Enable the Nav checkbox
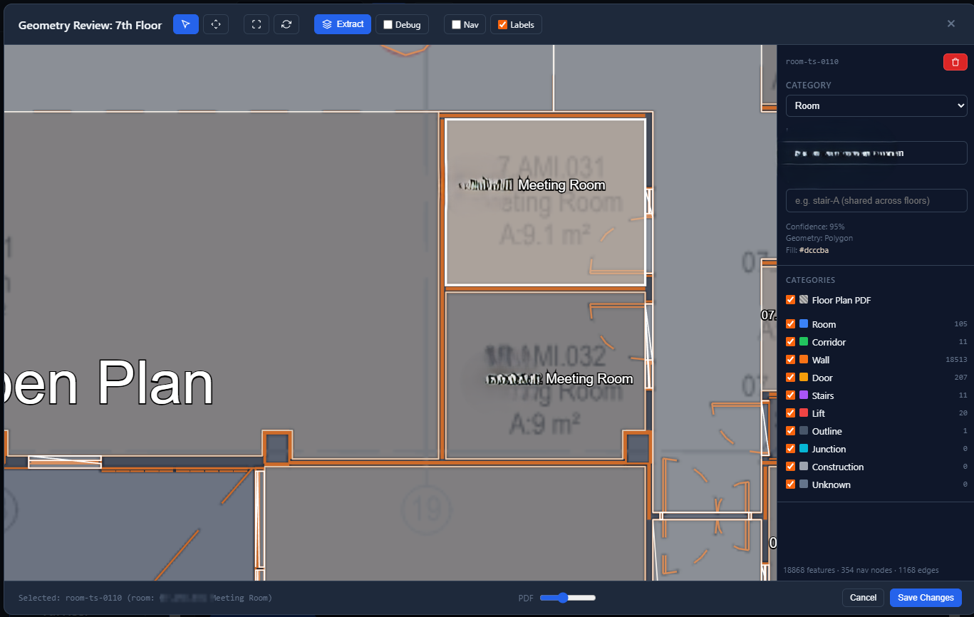The width and height of the screenshot is (974, 617). 457,24
